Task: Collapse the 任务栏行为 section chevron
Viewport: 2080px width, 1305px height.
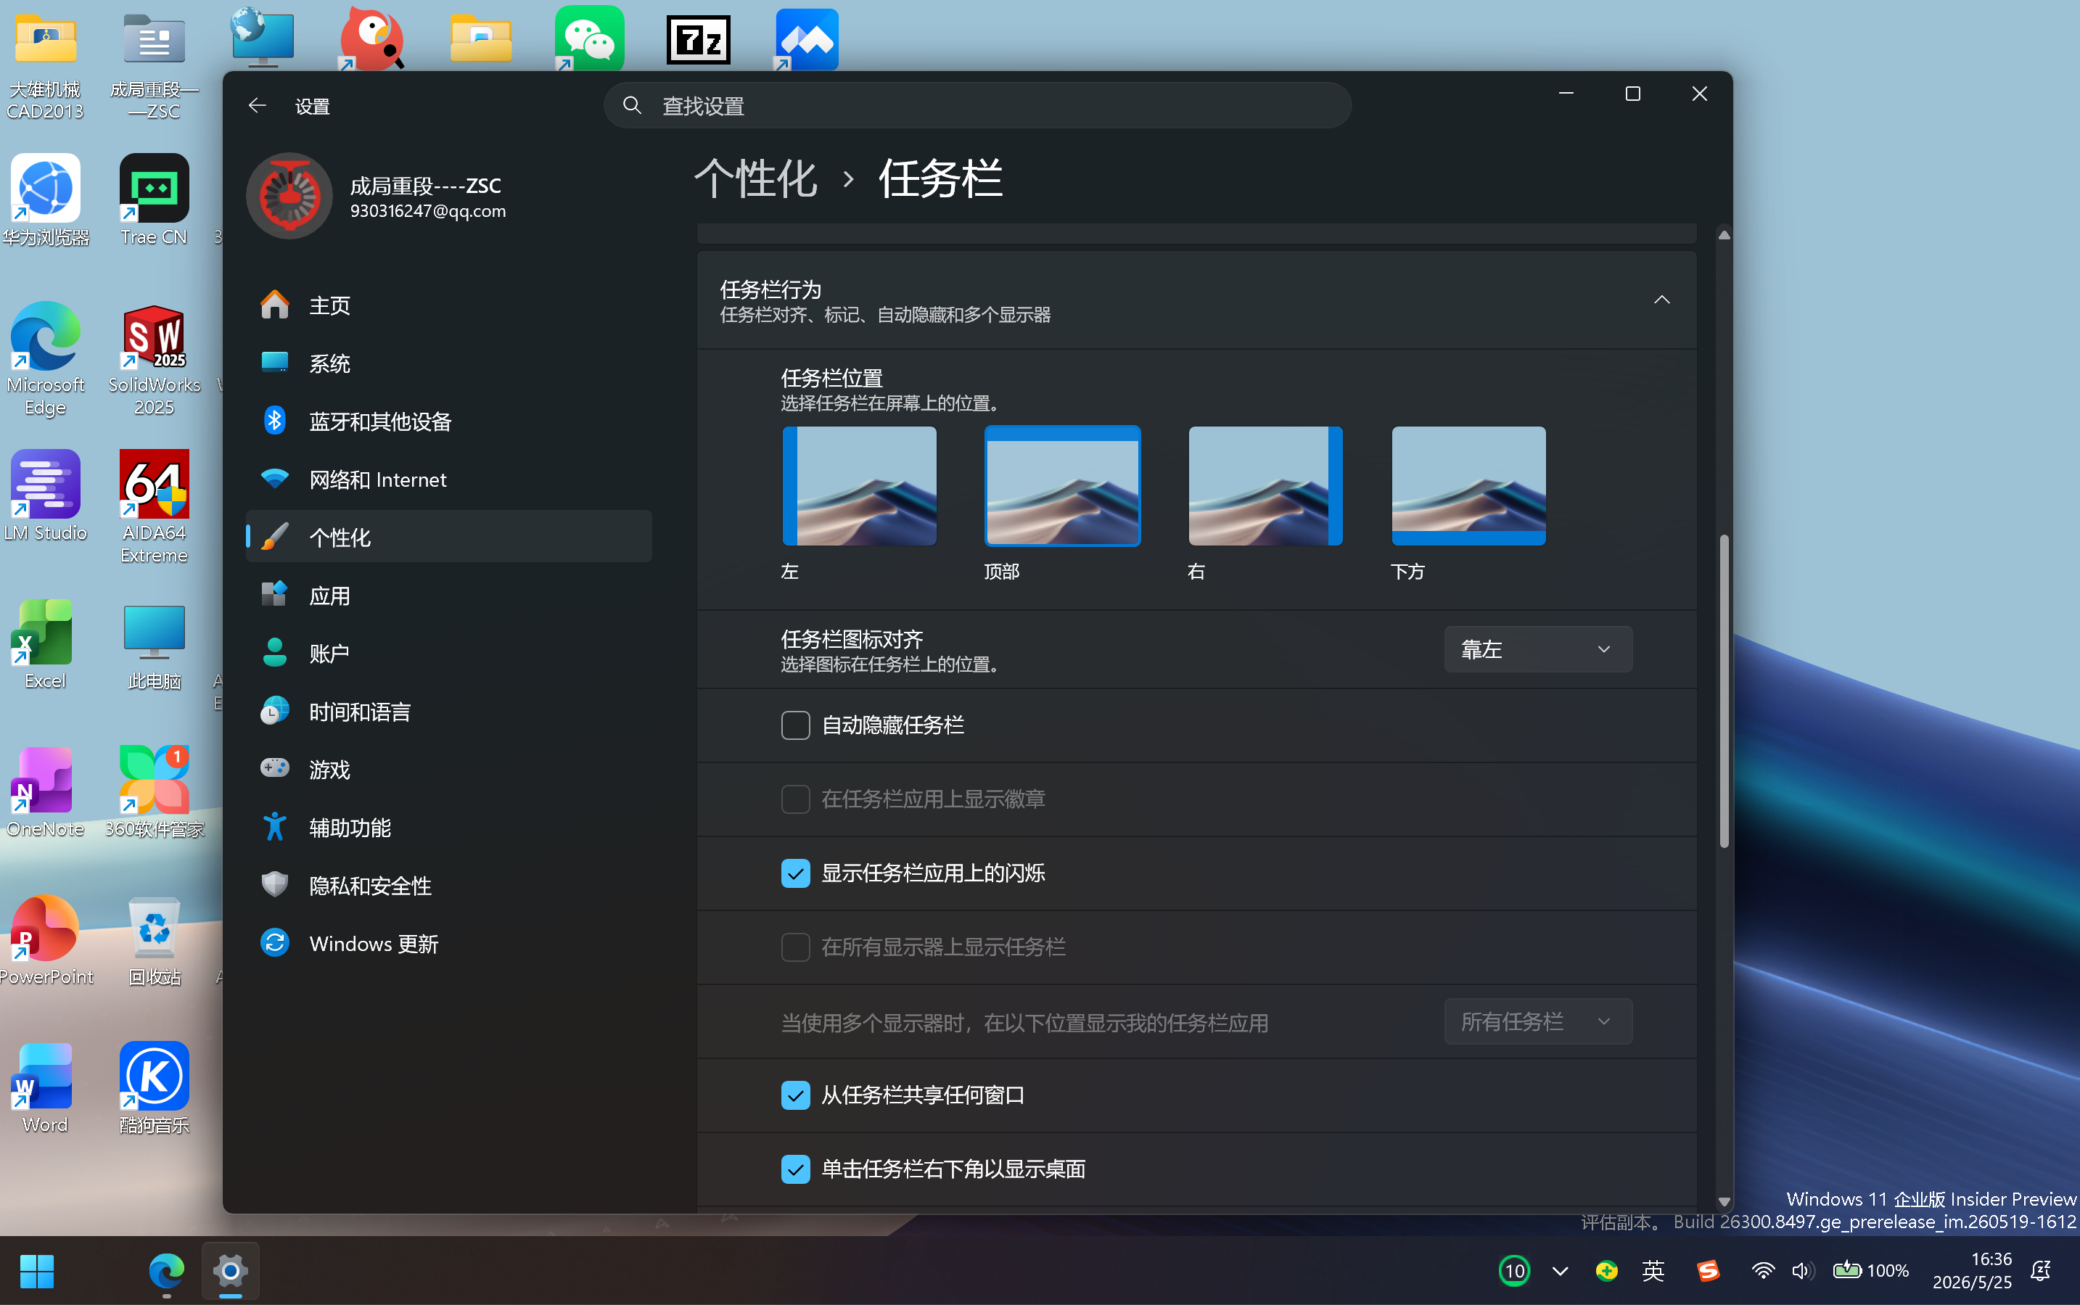Action: click(1661, 300)
